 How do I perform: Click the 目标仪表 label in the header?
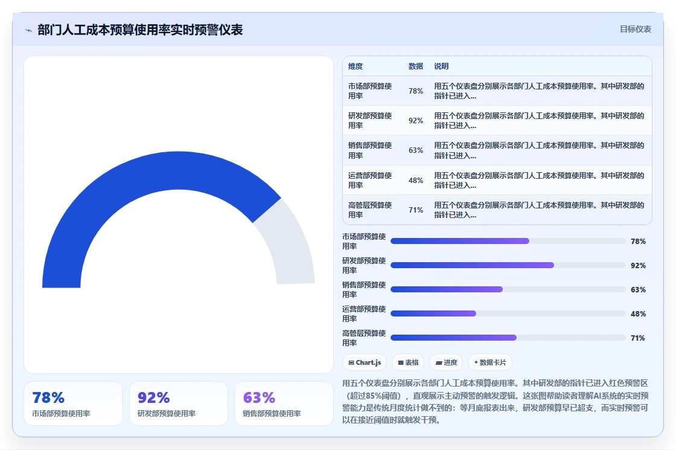[636, 30]
